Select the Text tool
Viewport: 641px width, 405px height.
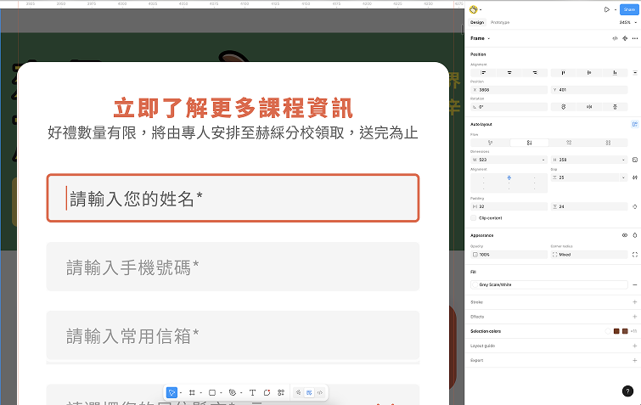click(252, 393)
